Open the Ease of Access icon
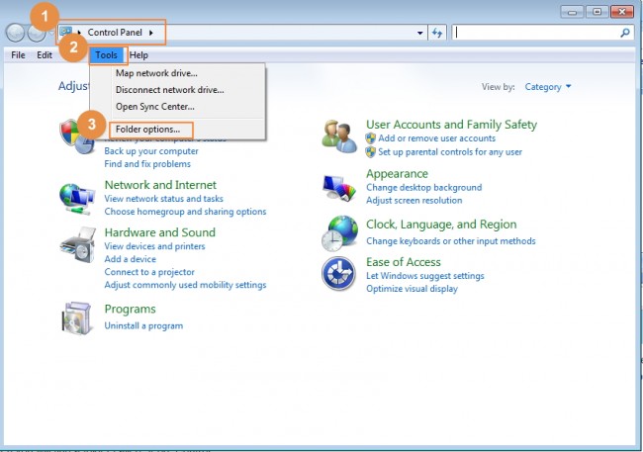Image resolution: width=643 pixels, height=452 pixels. point(338,273)
